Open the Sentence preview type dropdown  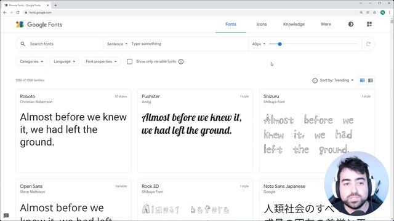tap(117, 44)
